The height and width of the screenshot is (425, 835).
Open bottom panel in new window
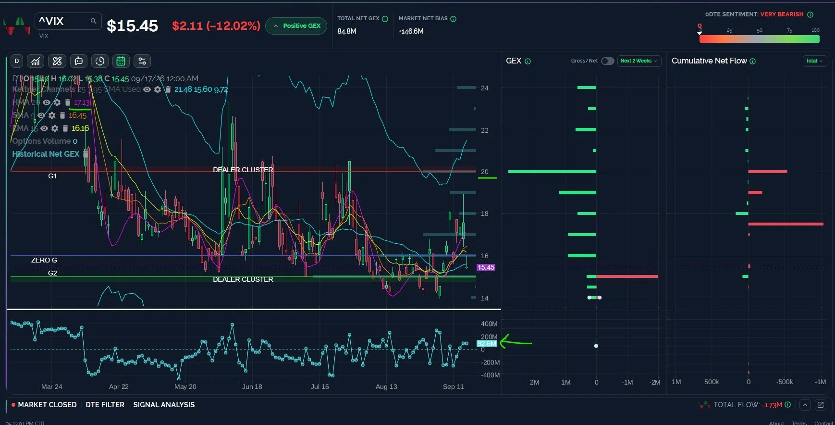pyautogui.click(x=821, y=405)
